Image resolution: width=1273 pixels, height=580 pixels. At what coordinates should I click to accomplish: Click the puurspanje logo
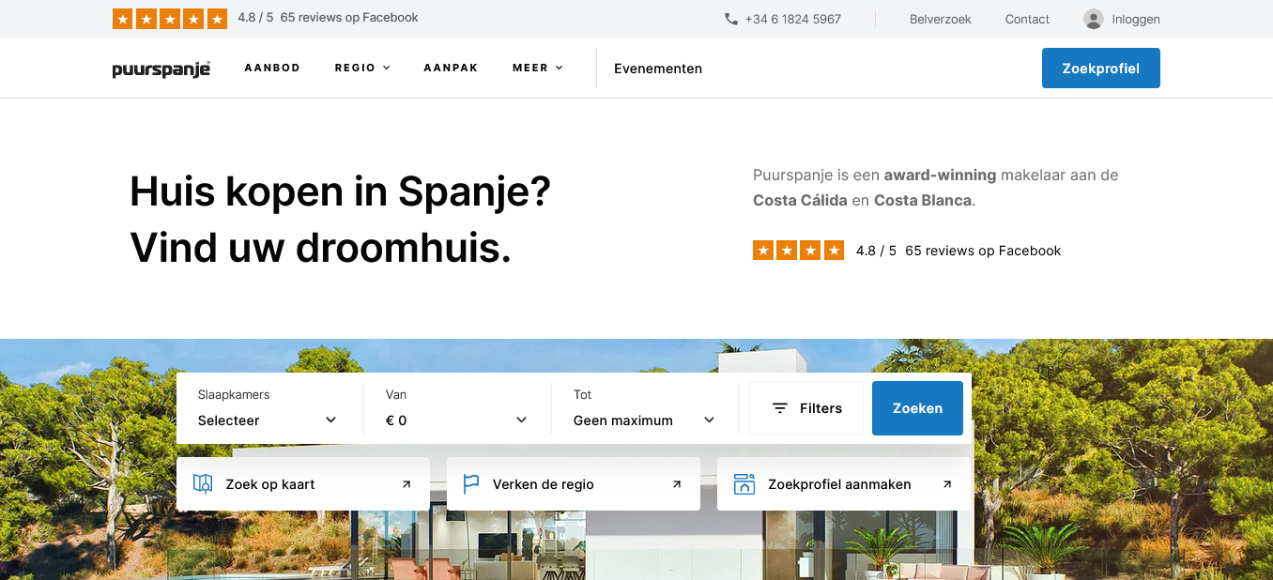tap(161, 69)
